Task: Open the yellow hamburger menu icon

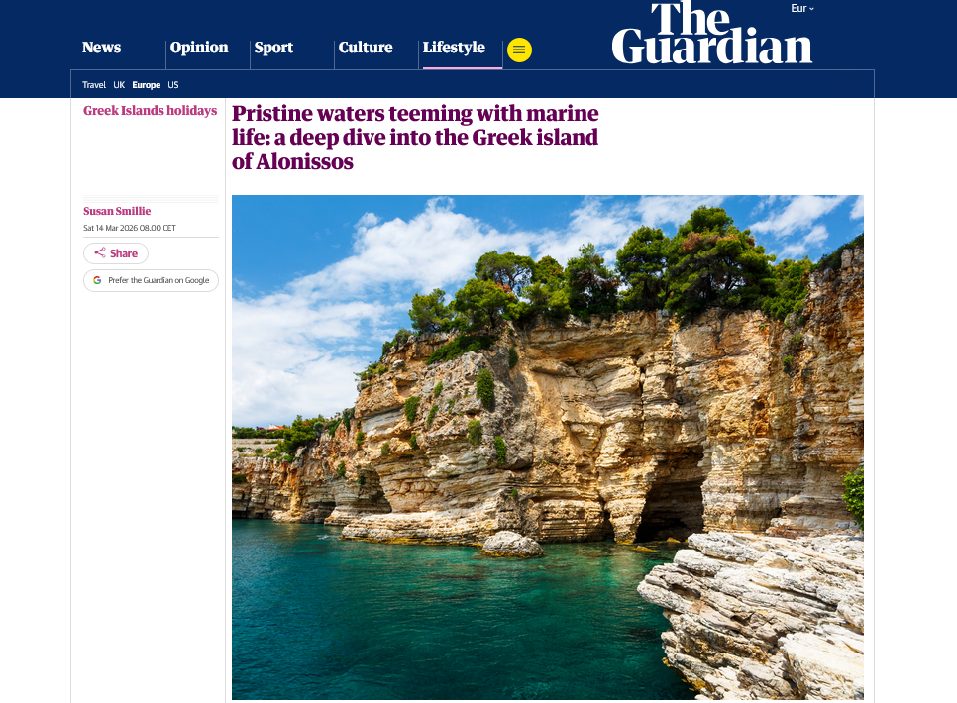Action: 519,50
